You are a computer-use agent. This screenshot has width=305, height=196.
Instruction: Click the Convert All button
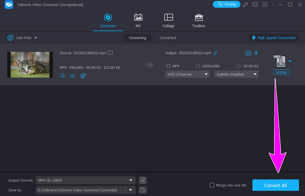coord(275,185)
